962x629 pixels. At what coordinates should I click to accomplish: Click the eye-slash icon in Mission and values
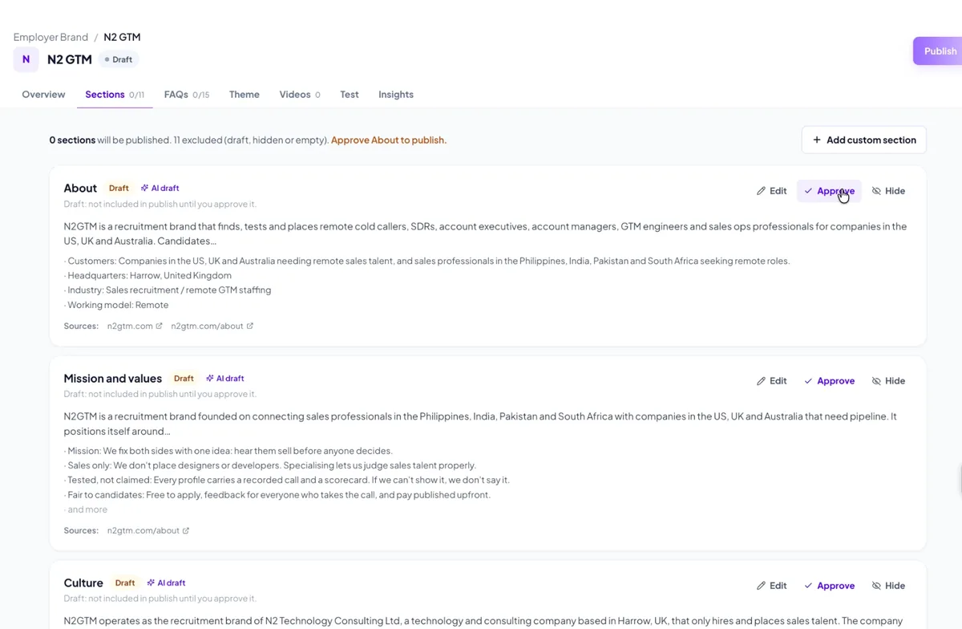[x=876, y=381]
